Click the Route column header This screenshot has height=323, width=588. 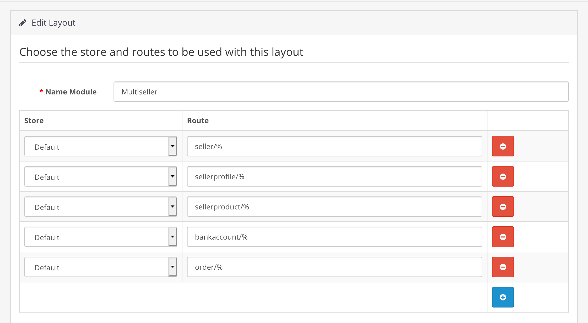pos(197,120)
